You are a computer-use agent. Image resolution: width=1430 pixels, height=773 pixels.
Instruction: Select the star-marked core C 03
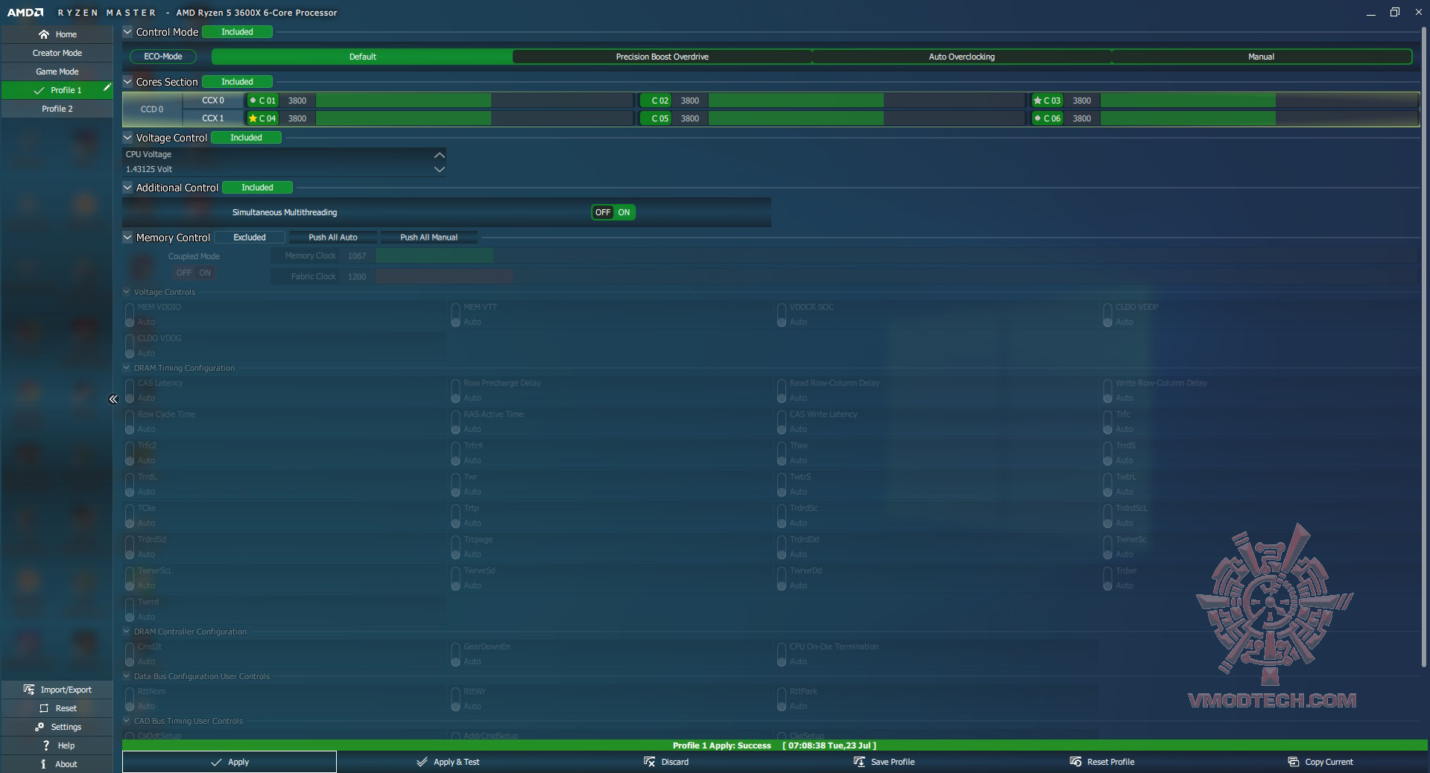click(x=1047, y=101)
